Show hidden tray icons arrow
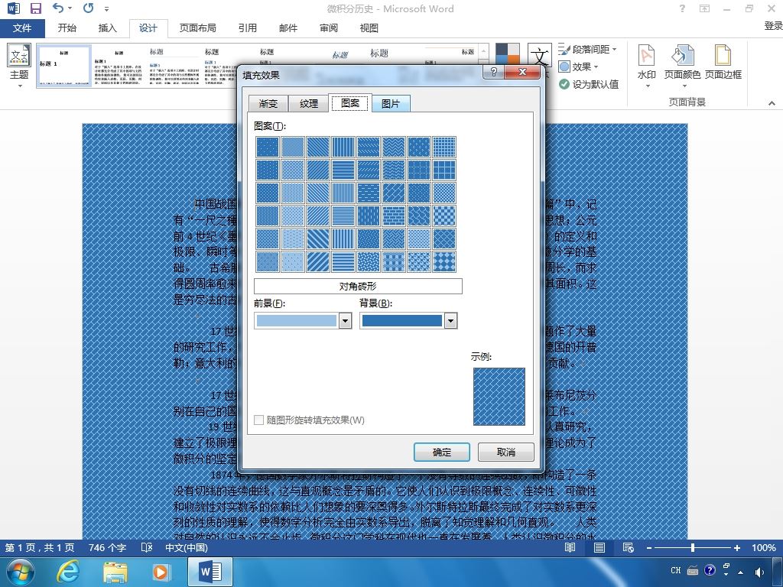The width and height of the screenshot is (783, 587). (x=740, y=572)
